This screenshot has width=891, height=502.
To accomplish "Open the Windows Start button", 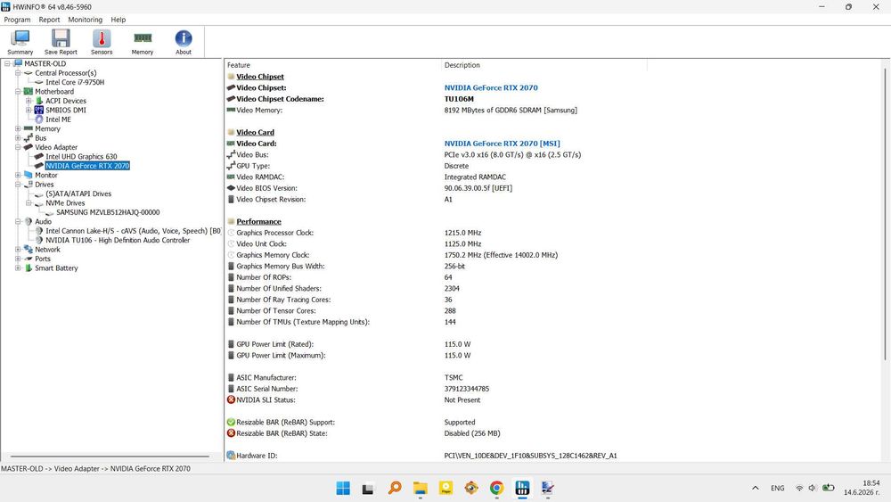I will tap(343, 488).
